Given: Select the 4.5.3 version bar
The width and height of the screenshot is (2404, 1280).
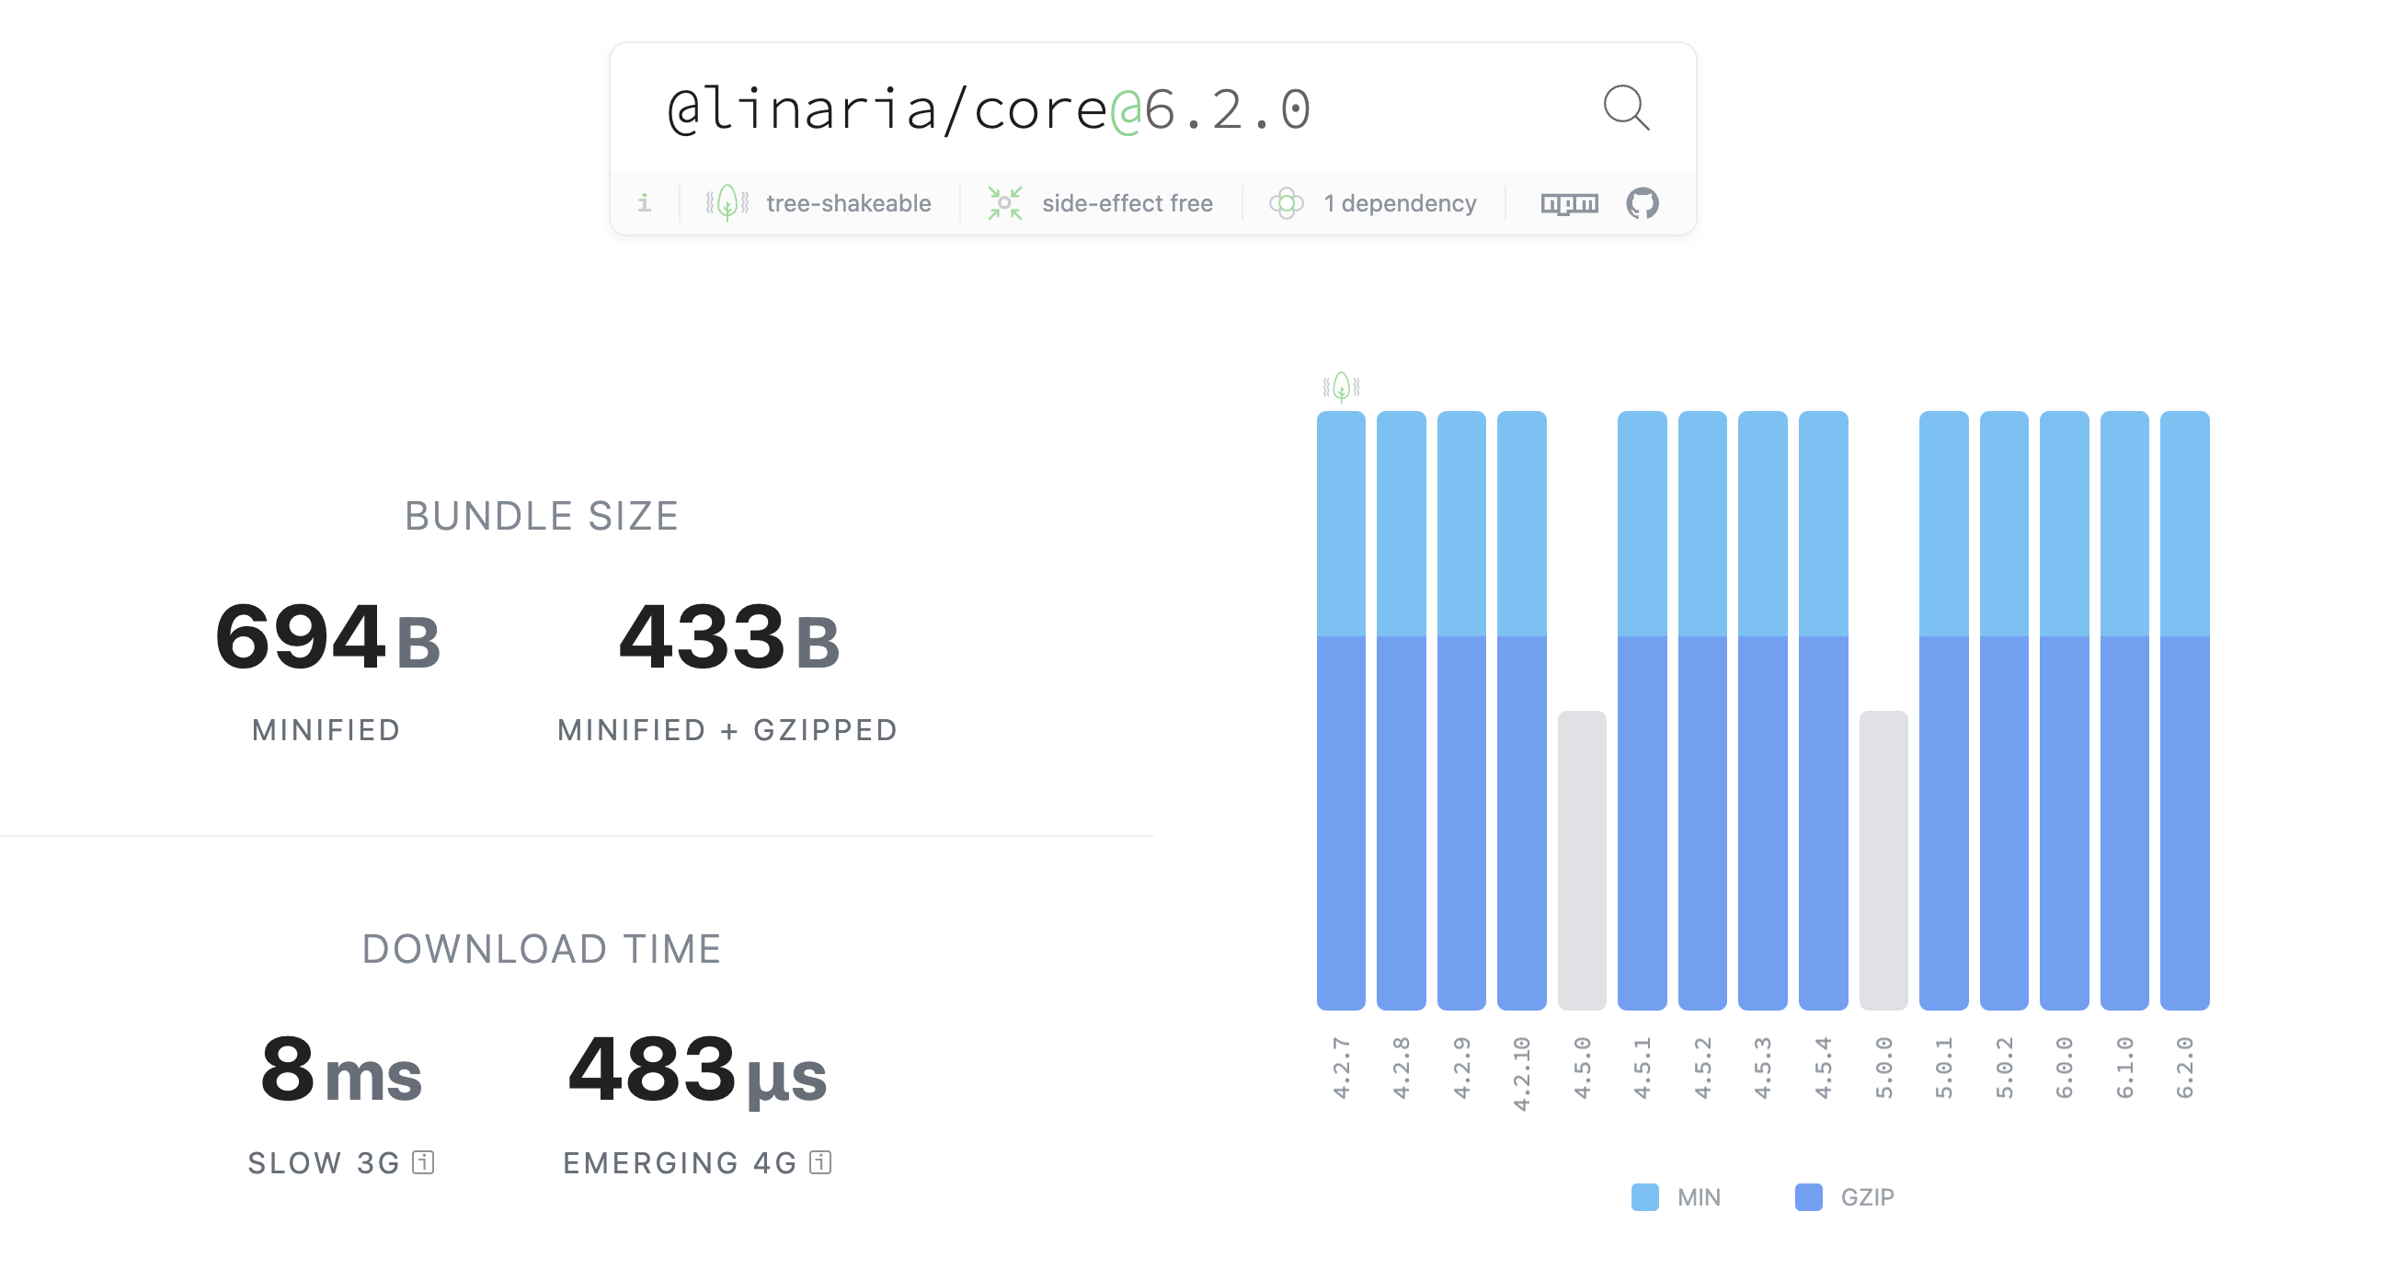Looking at the screenshot, I should click(1763, 710).
